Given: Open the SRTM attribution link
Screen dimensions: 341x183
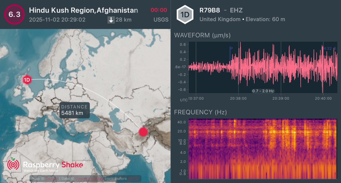Looking at the screenshot, I should (x=134, y=179).
